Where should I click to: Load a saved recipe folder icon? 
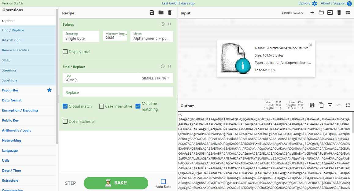point(161,13)
